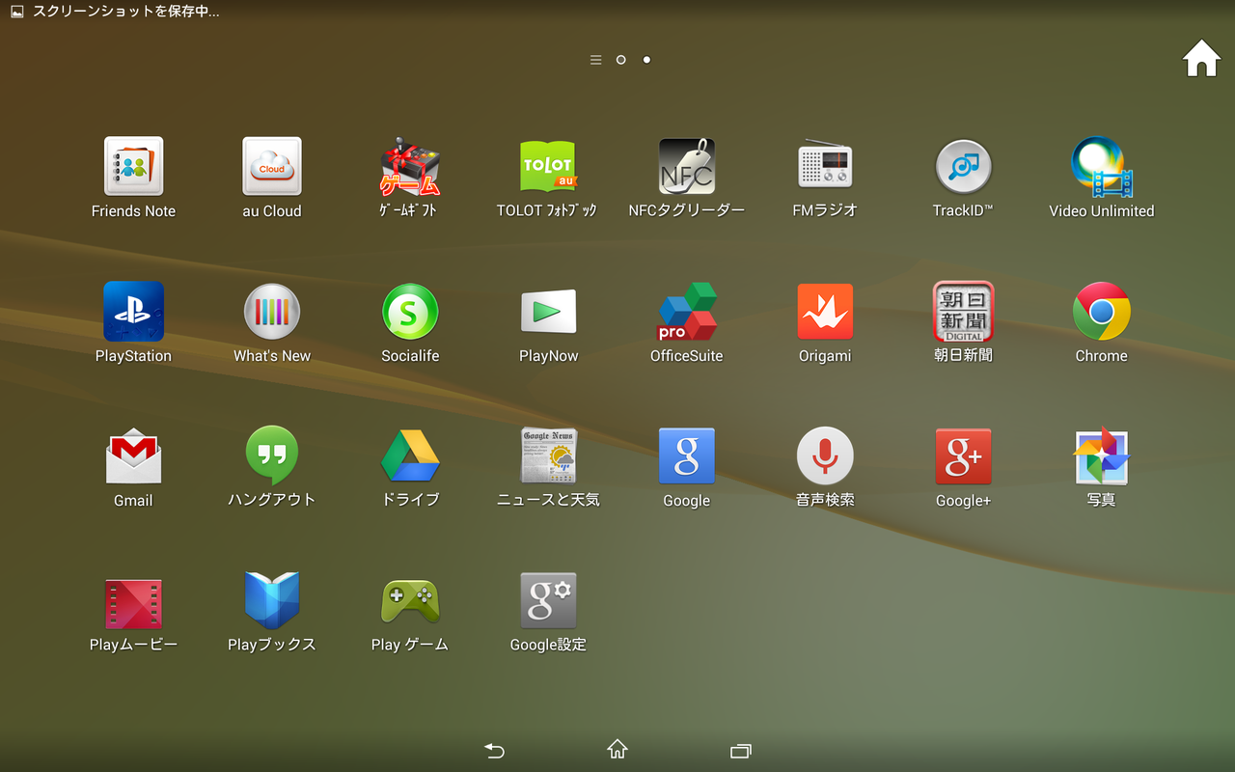The image size is (1235, 772).
Task: Tap the Home navigation button at bottom
Action: coord(617,749)
